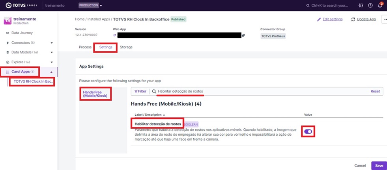Click the Cancel button
This screenshot has width=387, height=170.
tap(360, 166)
